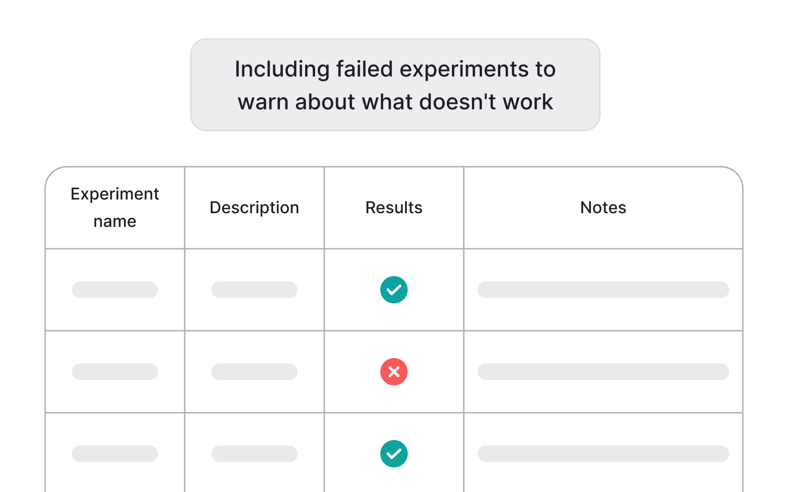788x492 pixels.
Task: Click third row description placeholder
Action: click(254, 454)
